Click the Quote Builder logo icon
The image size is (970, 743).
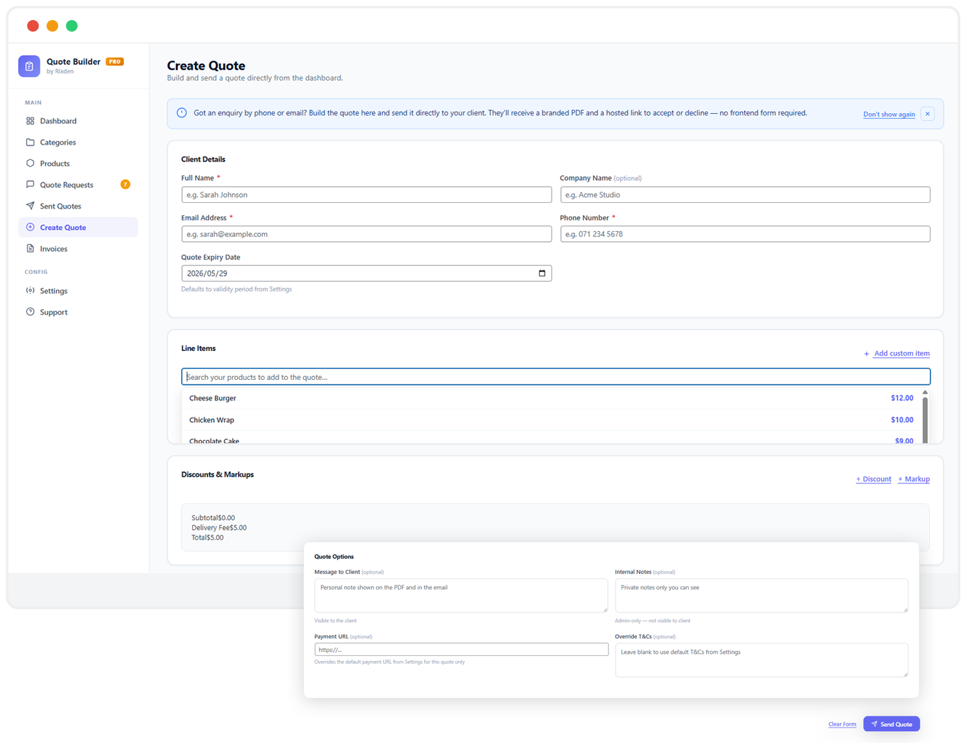(29, 66)
